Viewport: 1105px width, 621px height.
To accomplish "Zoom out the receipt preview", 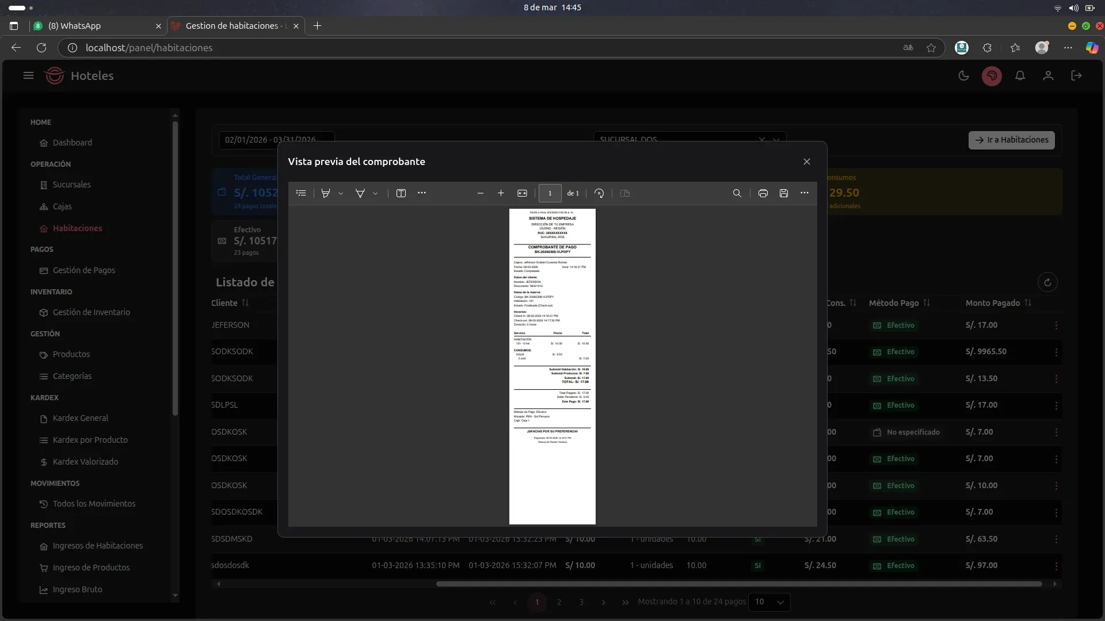I will click(480, 193).
